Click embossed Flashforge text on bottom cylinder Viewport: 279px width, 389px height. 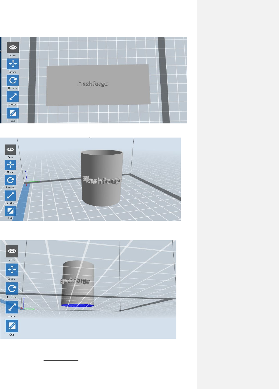click(75, 281)
